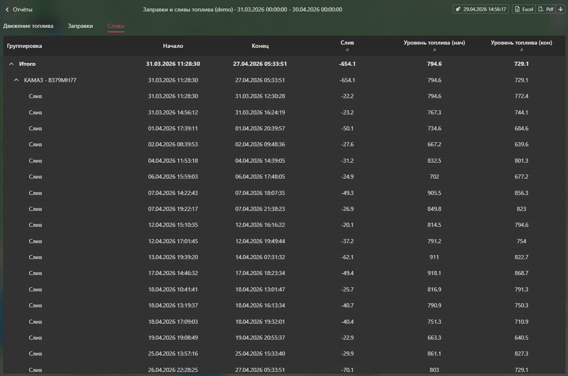Image resolution: width=568 pixels, height=376 pixels.
Task: Sort by the Конец column header
Action: 260,46
